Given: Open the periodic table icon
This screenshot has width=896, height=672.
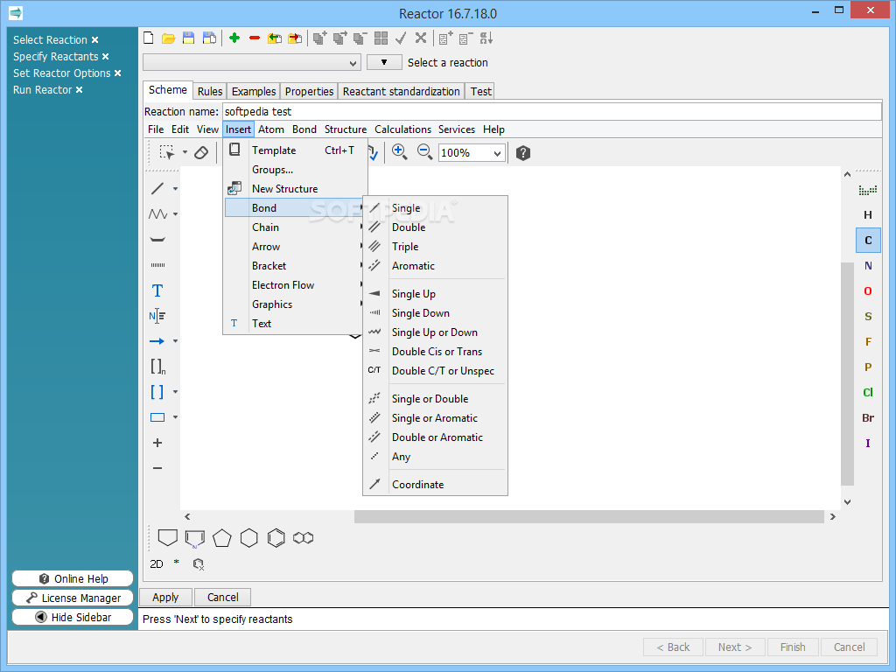Looking at the screenshot, I should pyautogui.click(x=867, y=190).
